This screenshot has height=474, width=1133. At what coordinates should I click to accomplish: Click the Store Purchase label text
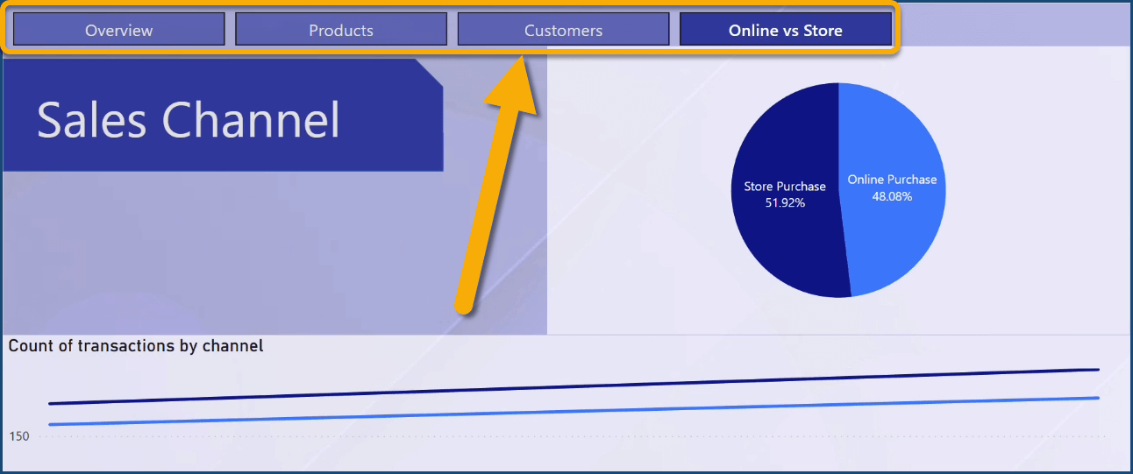(x=785, y=187)
